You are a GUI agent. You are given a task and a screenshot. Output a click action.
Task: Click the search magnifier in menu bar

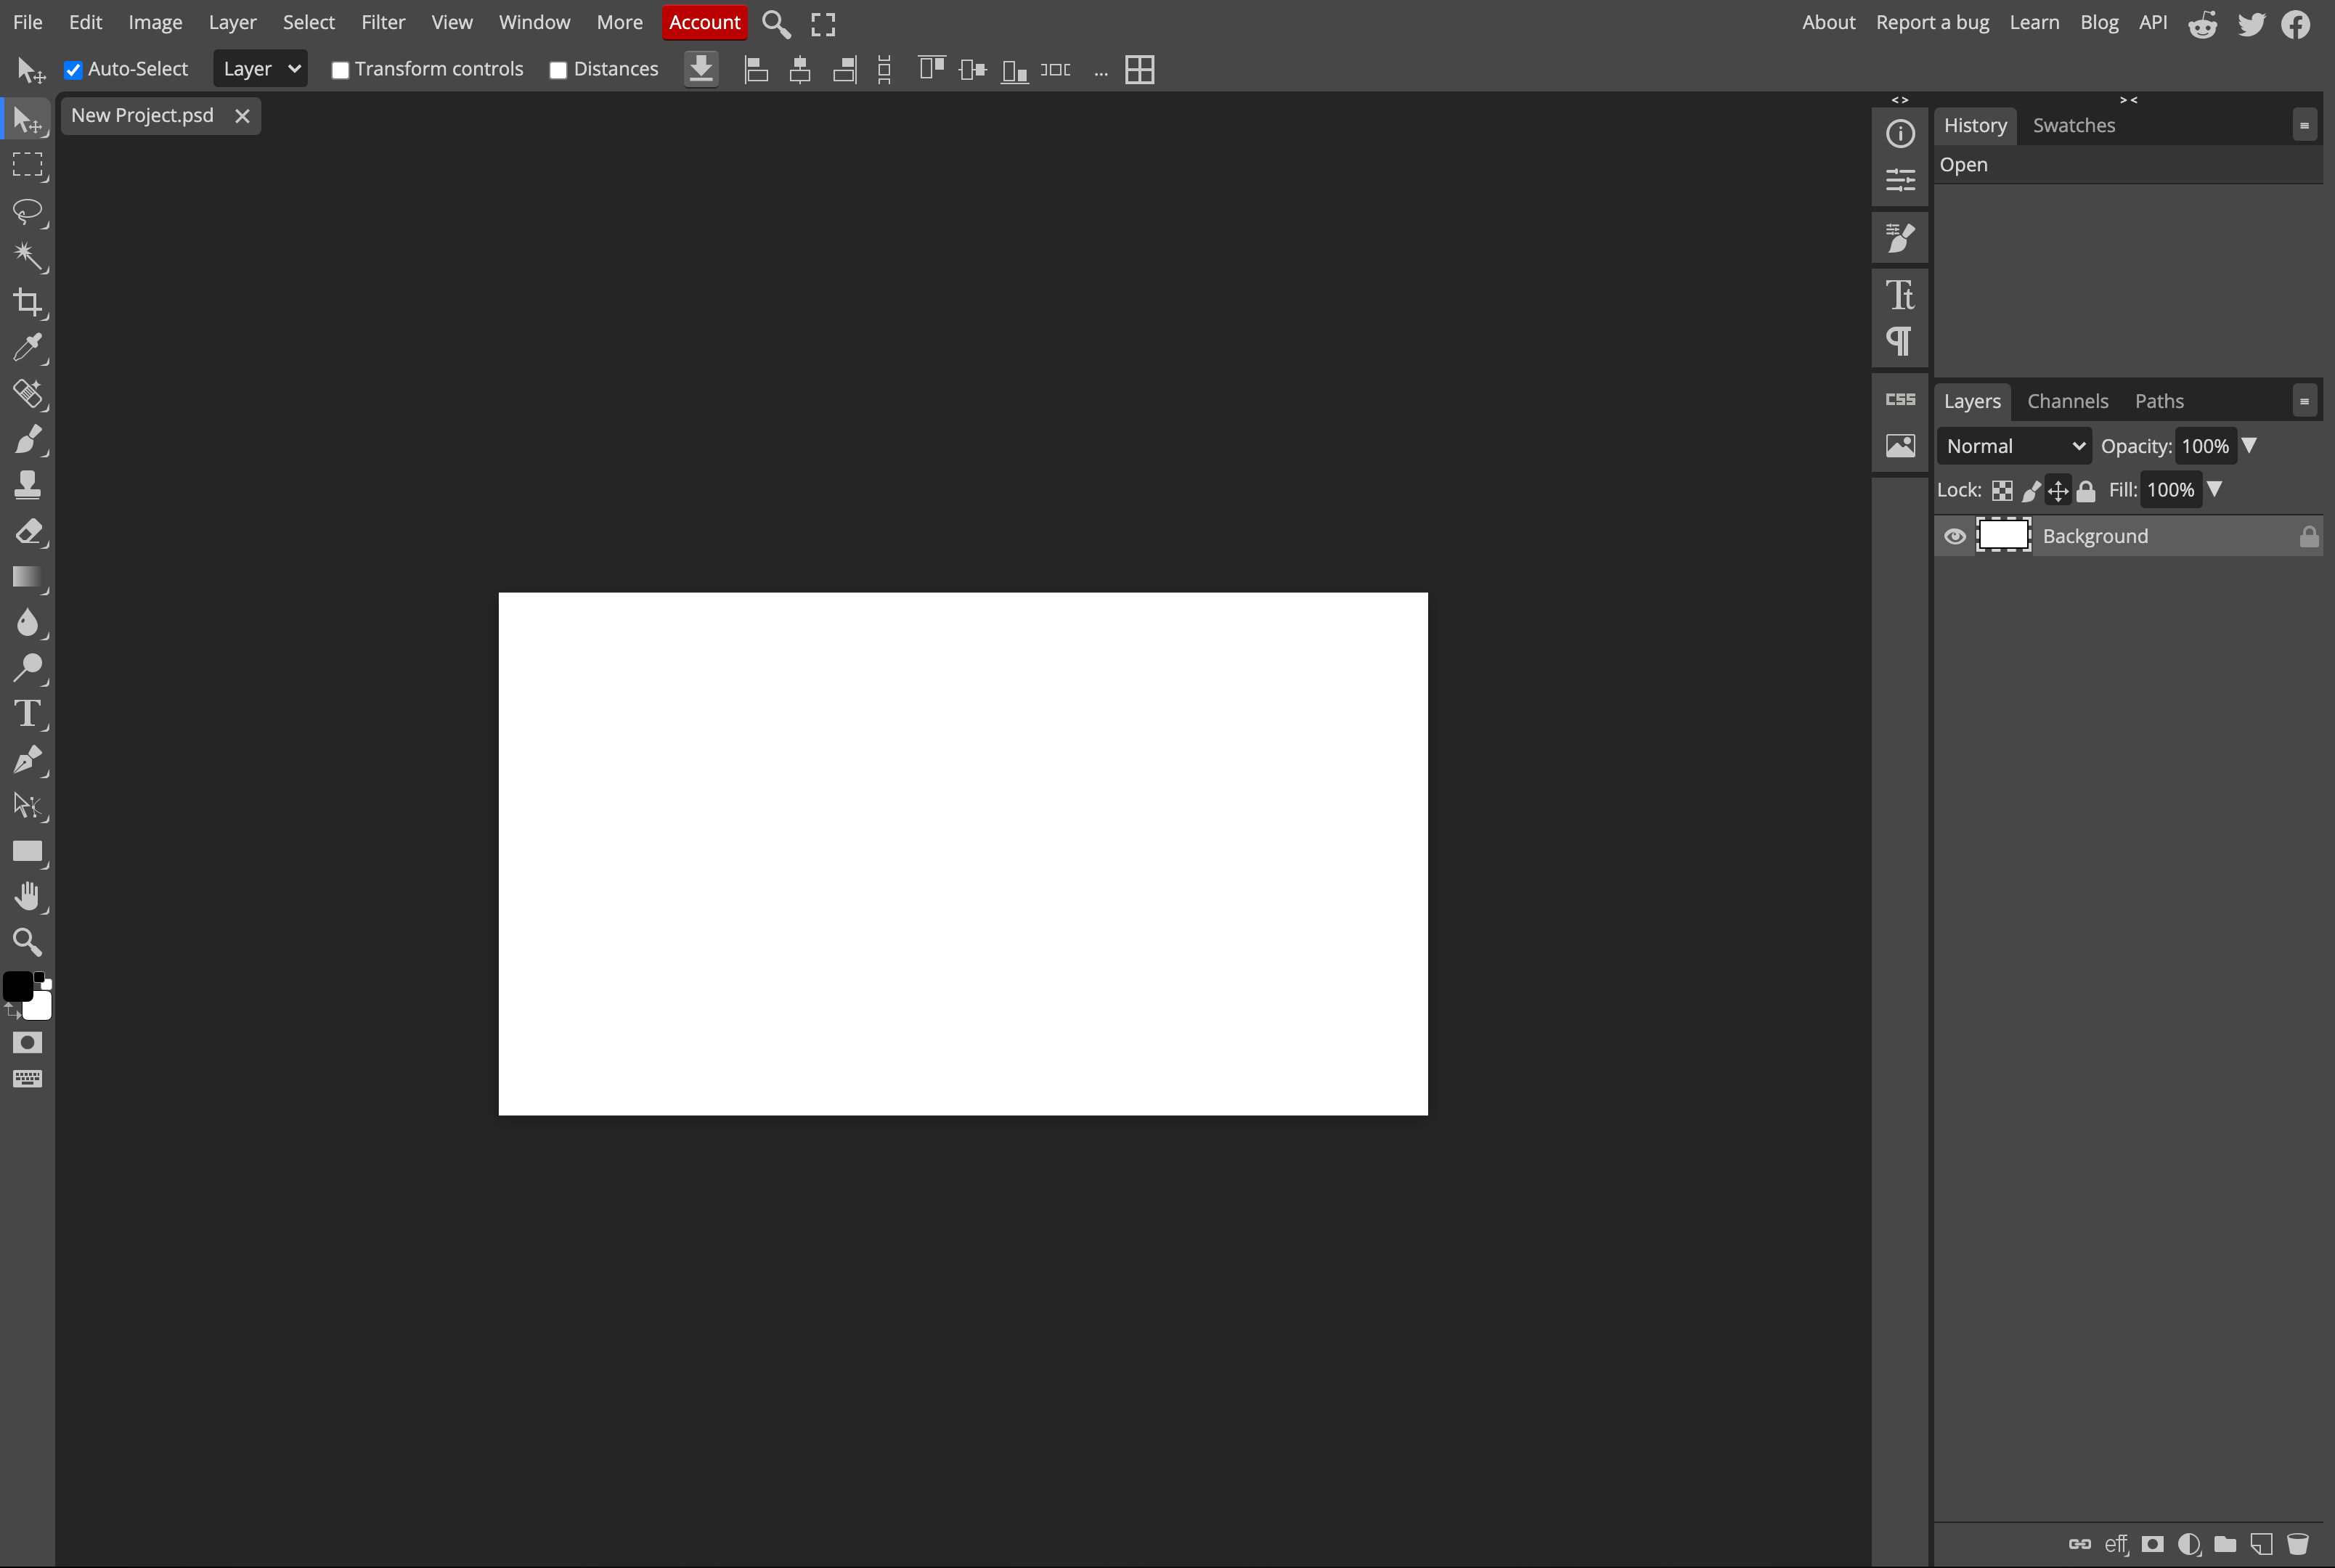tap(776, 24)
